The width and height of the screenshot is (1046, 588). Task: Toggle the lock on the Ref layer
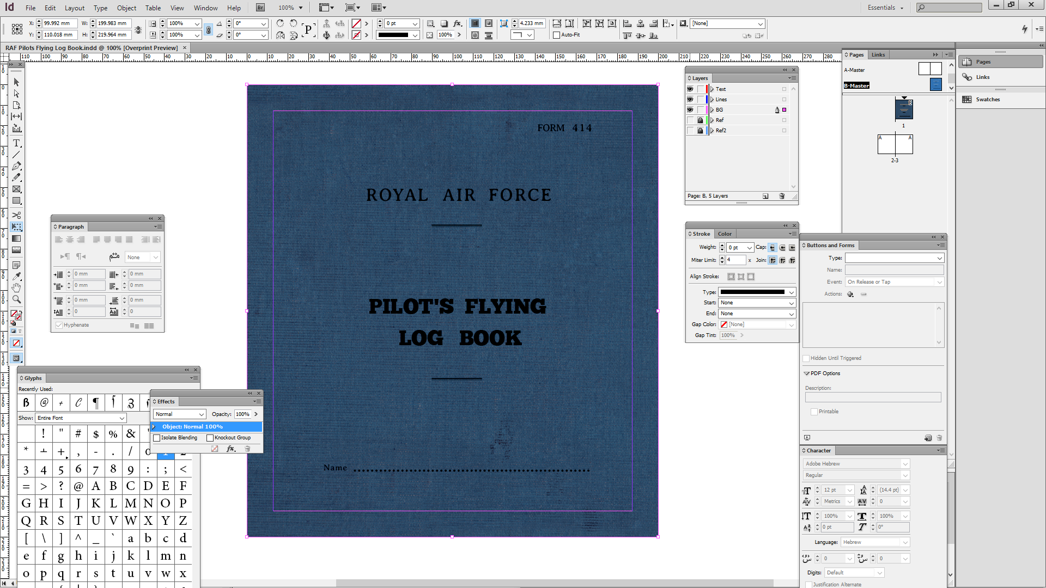701,120
